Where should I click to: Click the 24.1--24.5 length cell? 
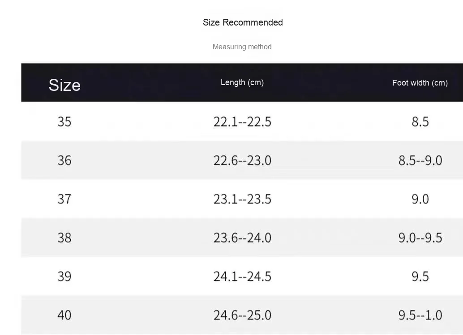tap(242, 276)
